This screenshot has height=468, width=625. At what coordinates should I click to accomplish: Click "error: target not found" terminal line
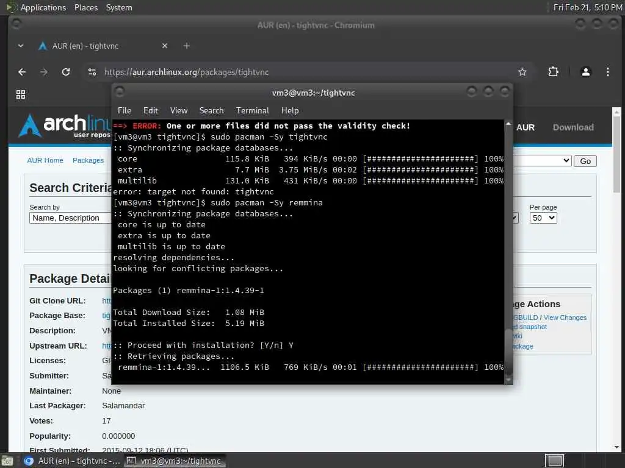(x=193, y=192)
